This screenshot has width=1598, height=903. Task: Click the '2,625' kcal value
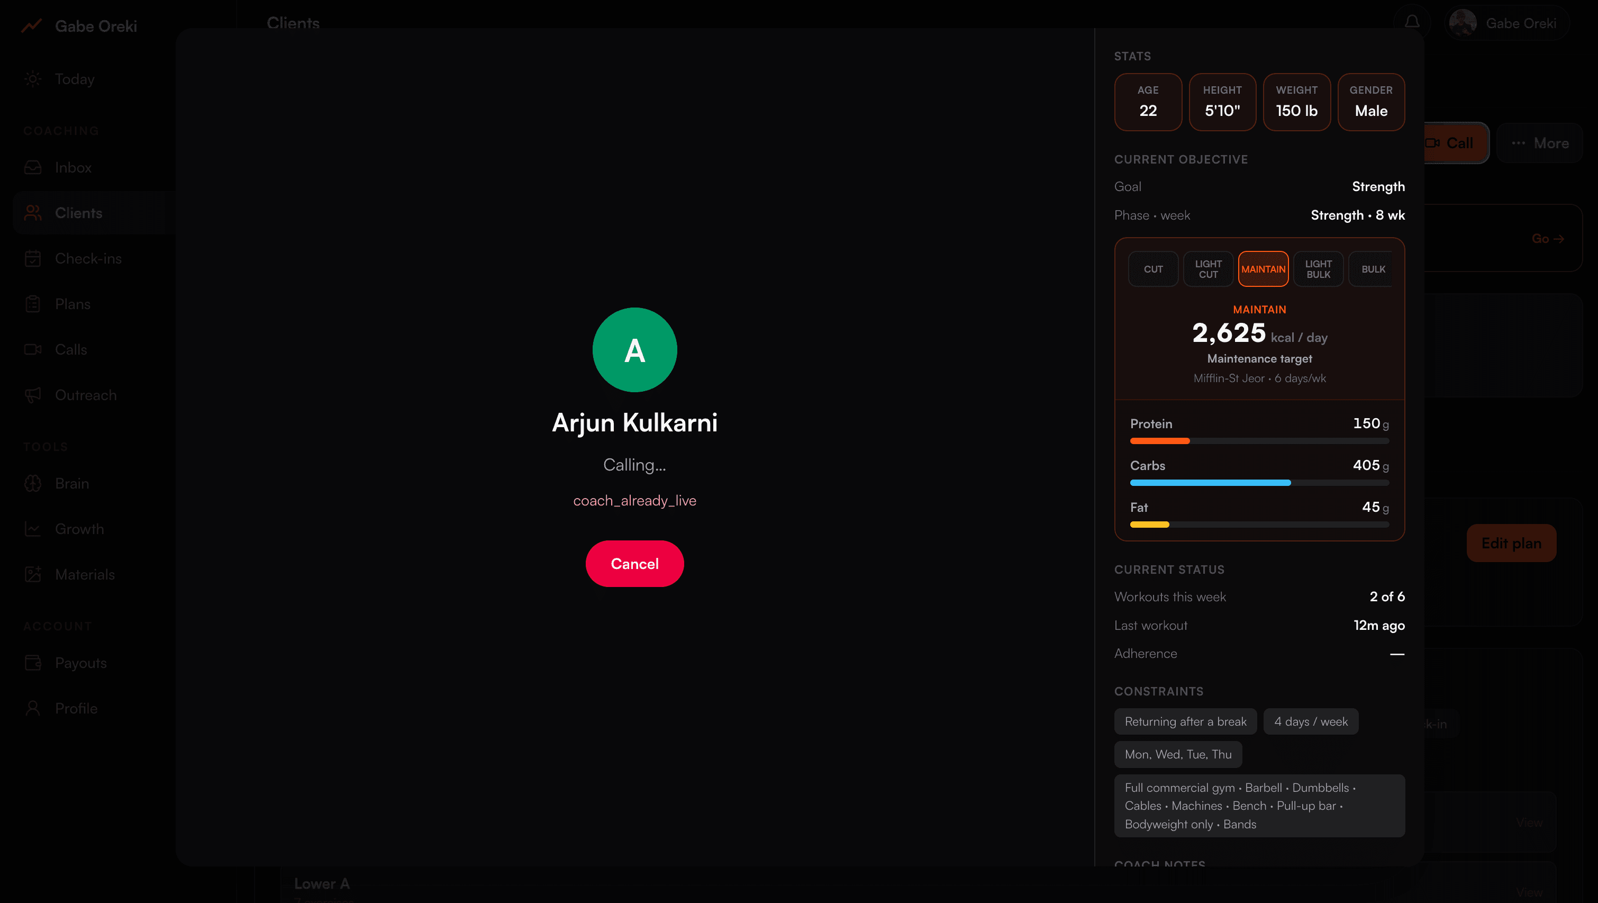1229,332
